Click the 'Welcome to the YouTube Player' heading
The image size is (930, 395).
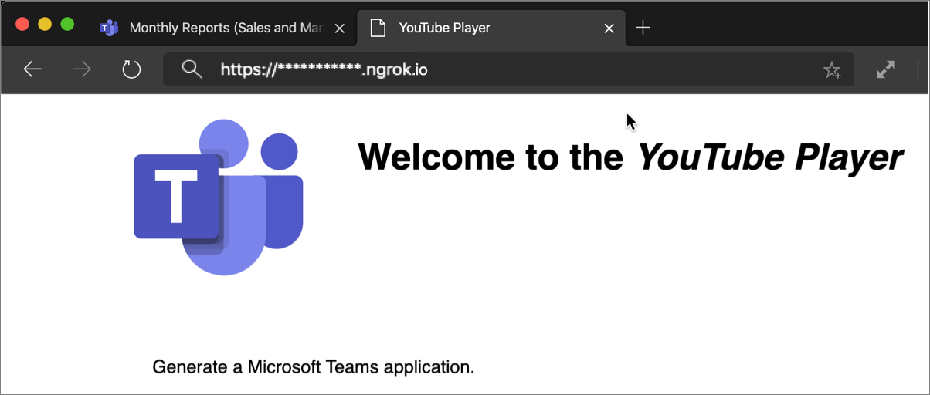630,157
